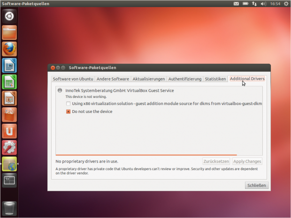Click the Schließen button
The height and width of the screenshot is (218, 291).
tap(256, 185)
